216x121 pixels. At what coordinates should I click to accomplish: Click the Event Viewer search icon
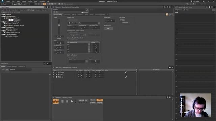pyautogui.click(x=50, y=74)
